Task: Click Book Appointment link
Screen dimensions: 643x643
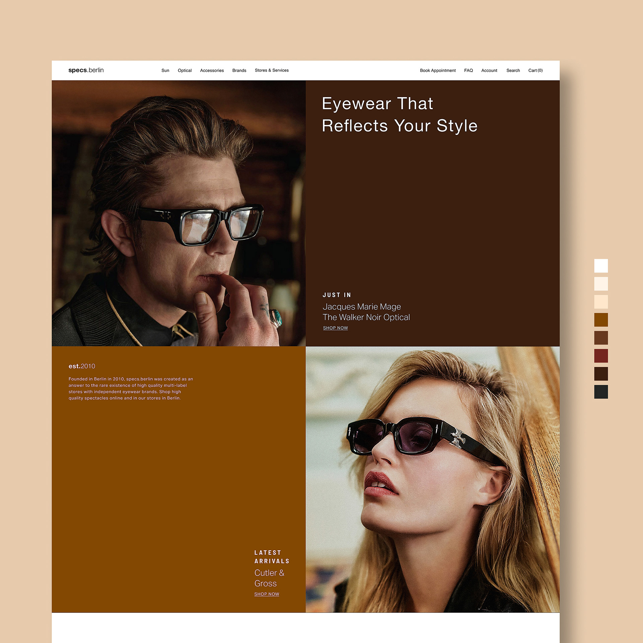Action: click(x=437, y=71)
